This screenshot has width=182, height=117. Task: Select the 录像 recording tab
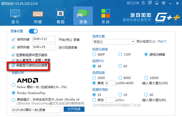[x=83, y=16]
